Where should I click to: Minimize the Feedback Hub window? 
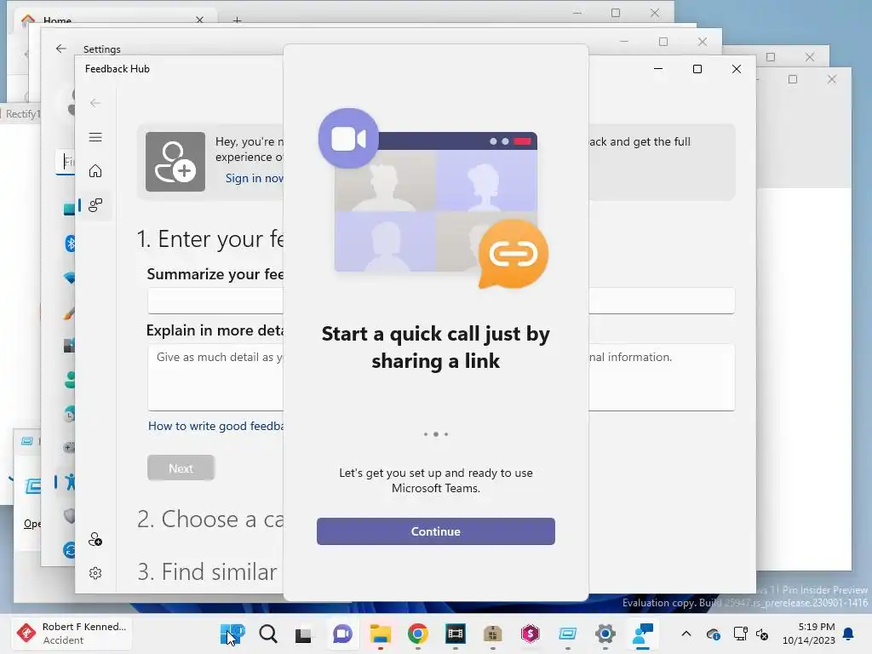tap(658, 69)
